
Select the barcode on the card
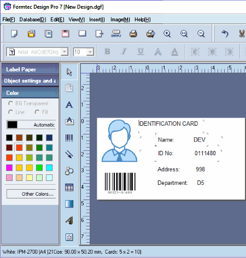120,183
